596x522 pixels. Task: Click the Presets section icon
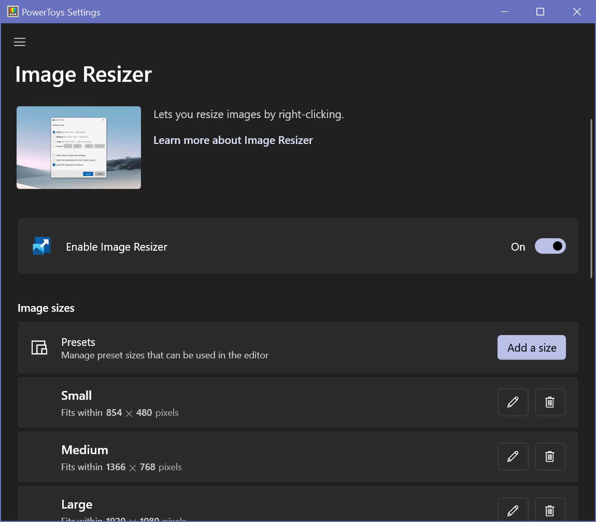[39, 347]
